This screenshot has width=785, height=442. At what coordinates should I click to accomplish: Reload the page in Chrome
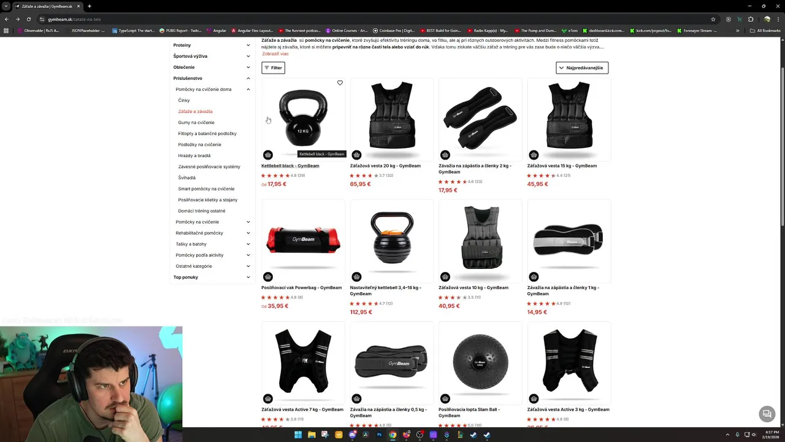pyautogui.click(x=28, y=19)
